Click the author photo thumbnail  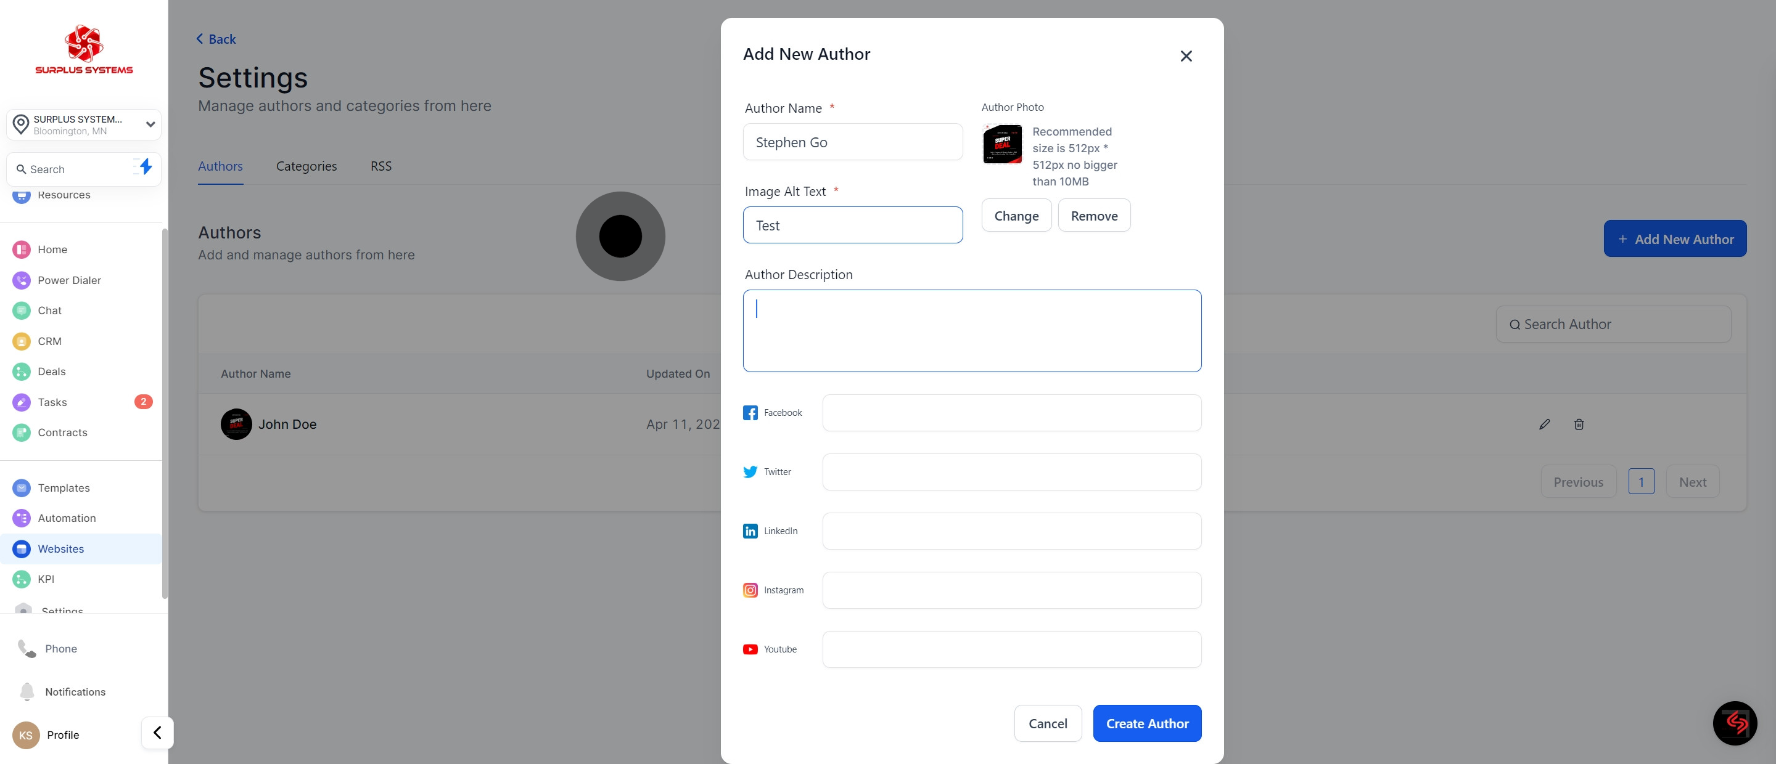pyautogui.click(x=1001, y=144)
